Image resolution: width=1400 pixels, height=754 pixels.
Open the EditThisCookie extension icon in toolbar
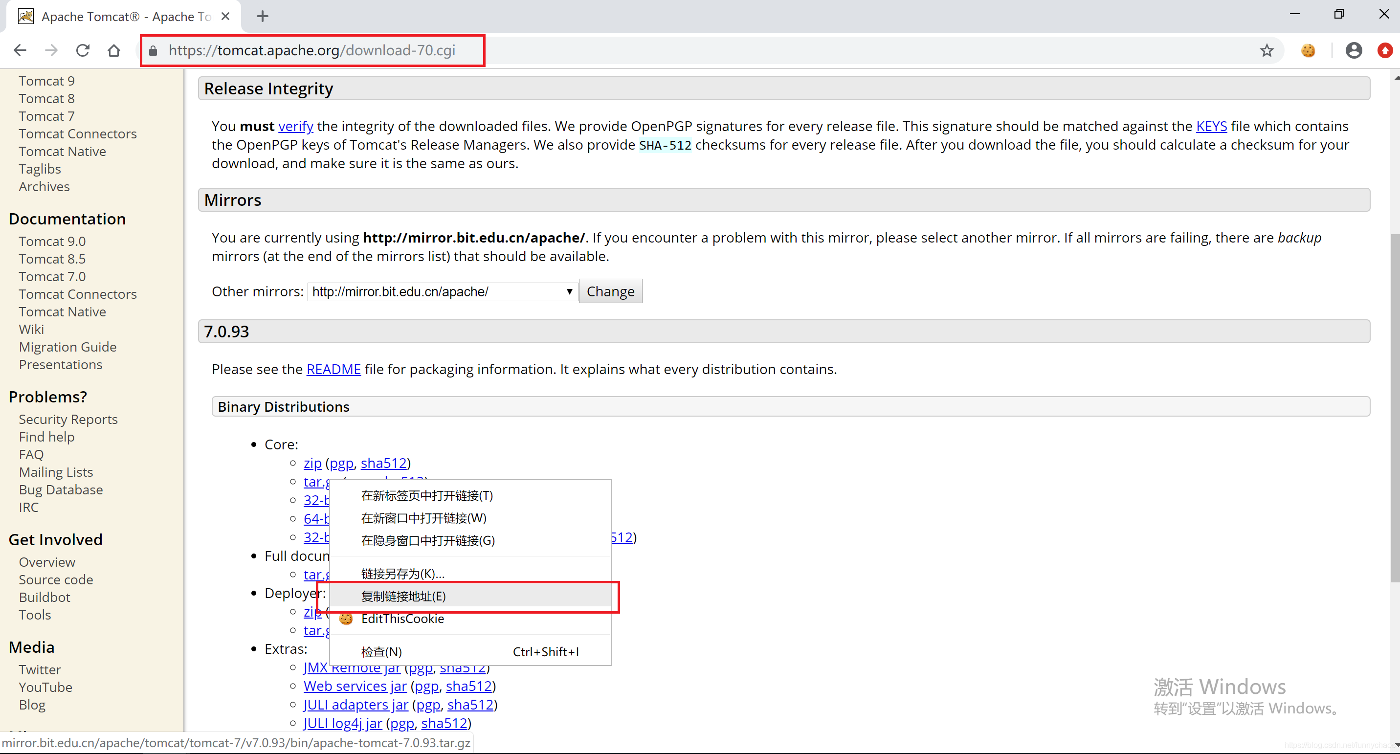pyautogui.click(x=1308, y=50)
